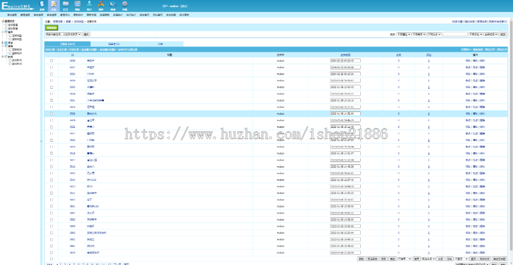
Task: Toggle the select-all checkbox below the table
Action: 51,259
